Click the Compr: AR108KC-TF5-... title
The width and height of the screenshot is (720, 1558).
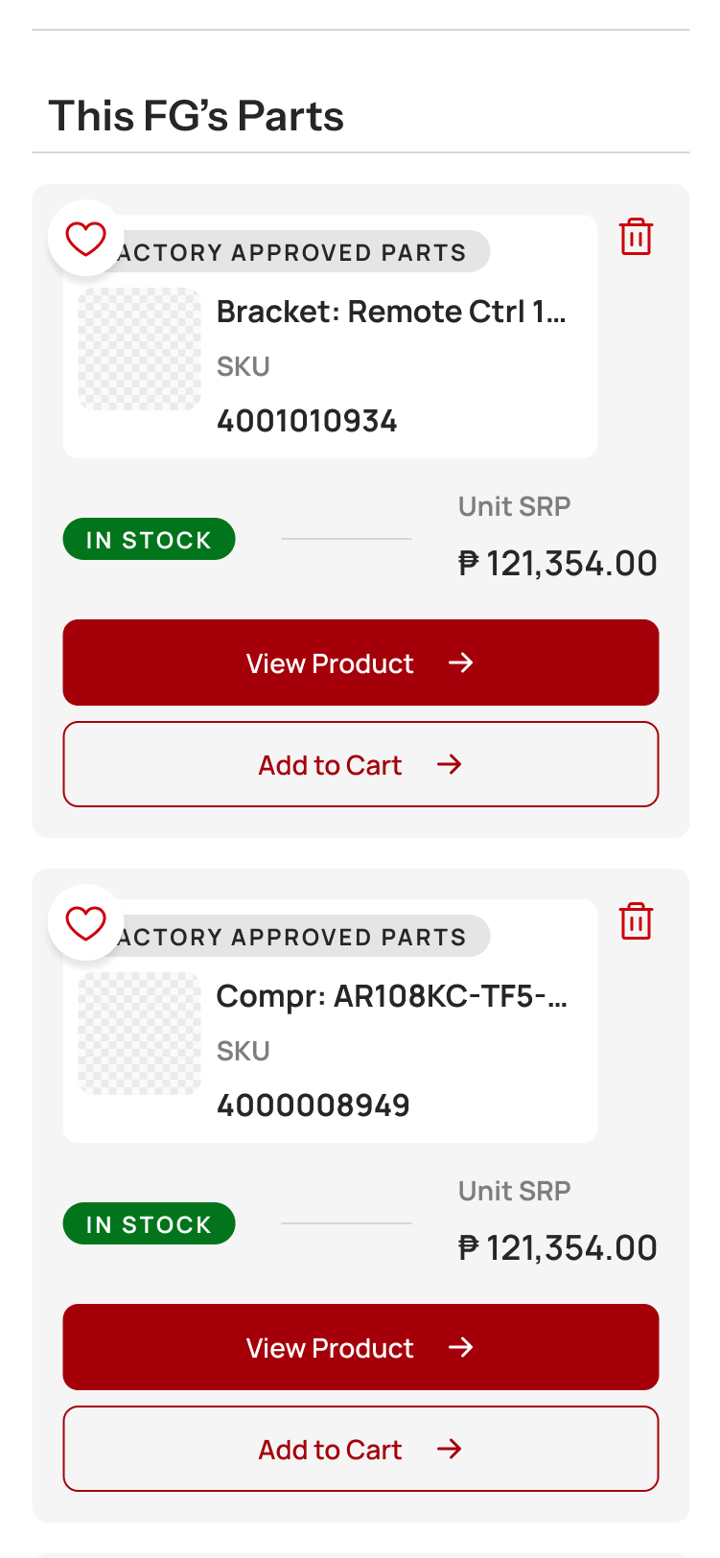[x=392, y=996]
